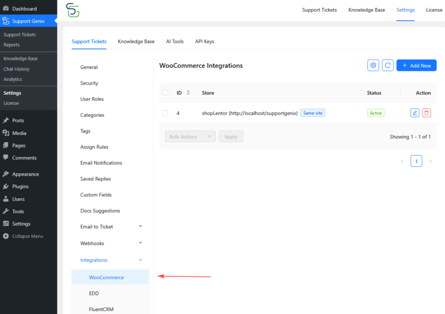The width and height of the screenshot is (445, 314).
Task: Select the checkbox for row ID 4
Action: (x=165, y=113)
